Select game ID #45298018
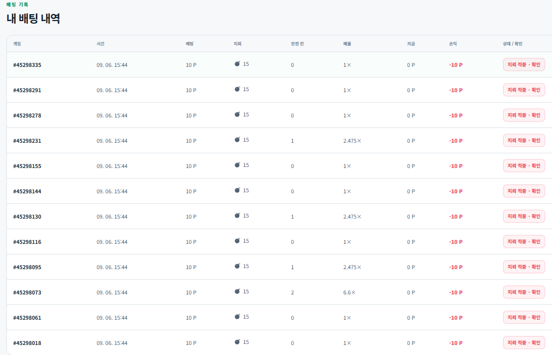The image size is (552, 355). coord(27,343)
